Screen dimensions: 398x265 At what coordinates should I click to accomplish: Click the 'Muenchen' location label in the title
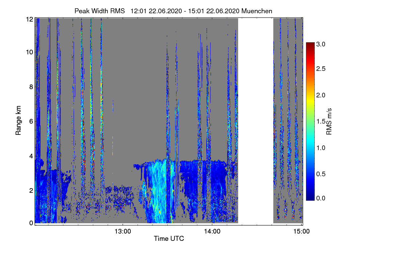257,11
